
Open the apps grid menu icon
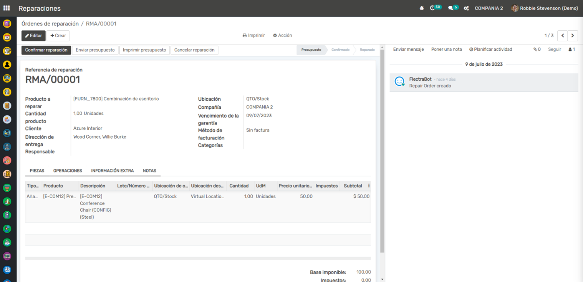[7, 8]
